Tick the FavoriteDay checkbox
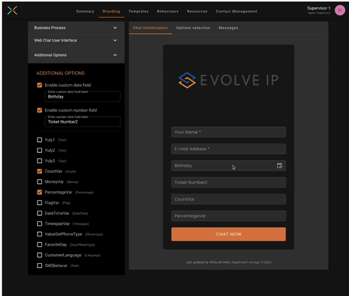 click(x=40, y=245)
